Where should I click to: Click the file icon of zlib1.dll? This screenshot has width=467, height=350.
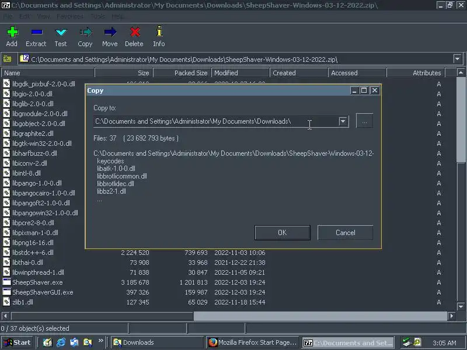[x=6, y=302]
